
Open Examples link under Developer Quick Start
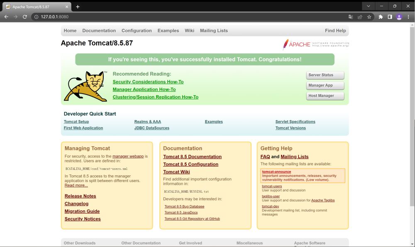click(x=214, y=122)
